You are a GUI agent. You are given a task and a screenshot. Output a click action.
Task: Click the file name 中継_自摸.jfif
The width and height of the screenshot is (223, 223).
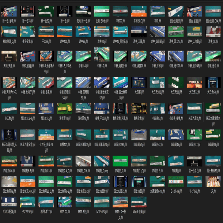point(46,92)
